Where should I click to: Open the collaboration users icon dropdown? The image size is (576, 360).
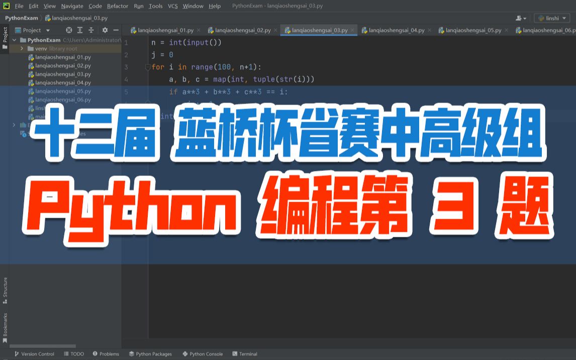520,18
